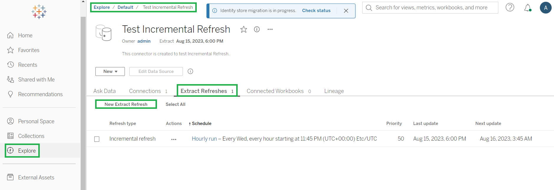Screen dimensions: 554x190
Task: Open the help menu
Action: [510, 7]
